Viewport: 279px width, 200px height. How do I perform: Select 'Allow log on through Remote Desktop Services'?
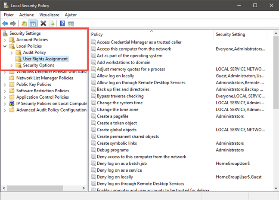141,83
